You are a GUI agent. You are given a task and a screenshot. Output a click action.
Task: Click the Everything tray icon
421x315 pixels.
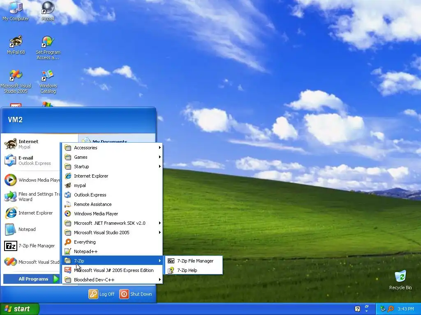click(x=391, y=309)
